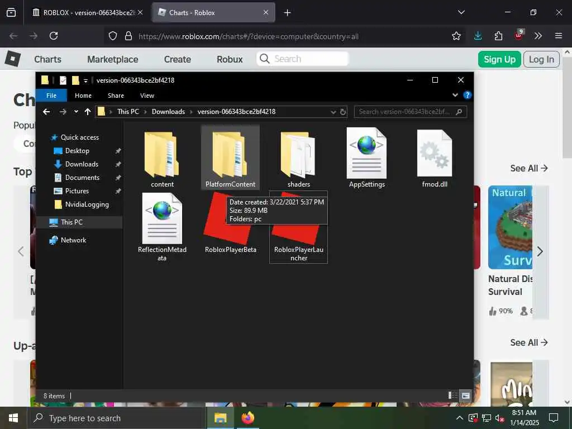Open Windows notification center
Viewport: 572px width, 429px height.
coord(554,418)
